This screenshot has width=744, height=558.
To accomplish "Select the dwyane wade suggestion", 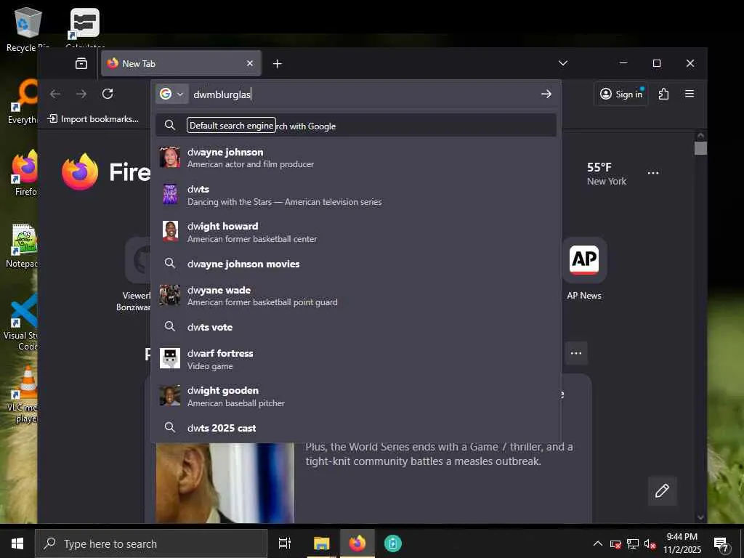I will (356, 296).
